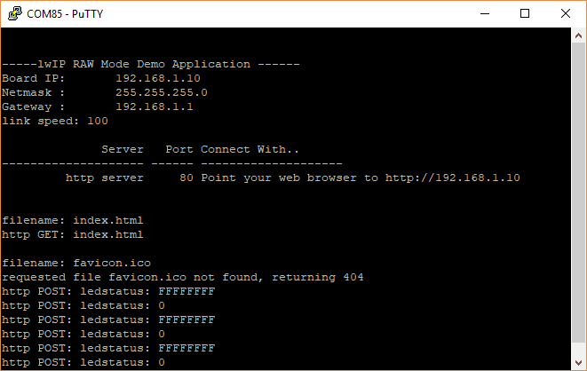Click the http server table entry
Image resolution: width=587 pixels, height=371 pixels.
[105, 178]
